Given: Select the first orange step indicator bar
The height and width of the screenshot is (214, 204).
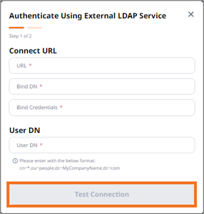Looking at the screenshot, I should pos(16,28).
